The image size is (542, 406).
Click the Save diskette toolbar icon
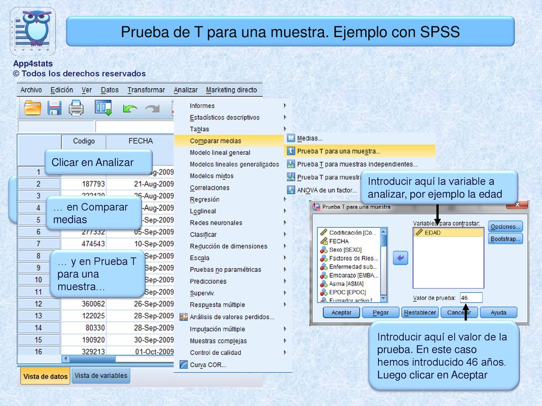55,108
